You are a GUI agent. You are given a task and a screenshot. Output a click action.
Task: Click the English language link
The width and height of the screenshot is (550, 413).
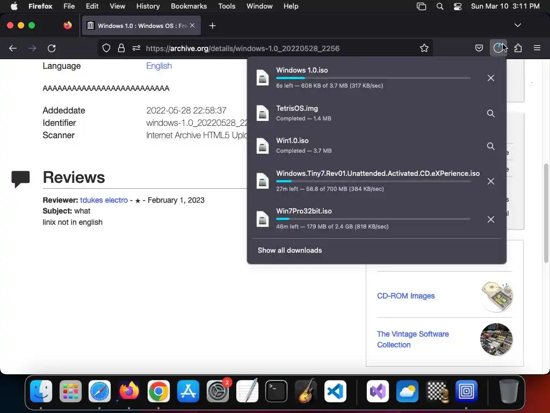coord(159,66)
